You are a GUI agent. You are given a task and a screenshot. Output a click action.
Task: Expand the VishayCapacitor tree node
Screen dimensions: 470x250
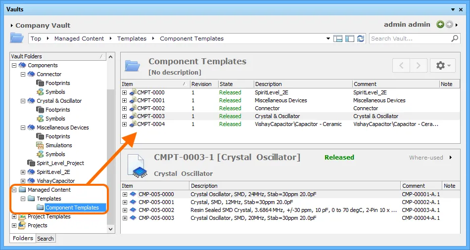(23, 181)
